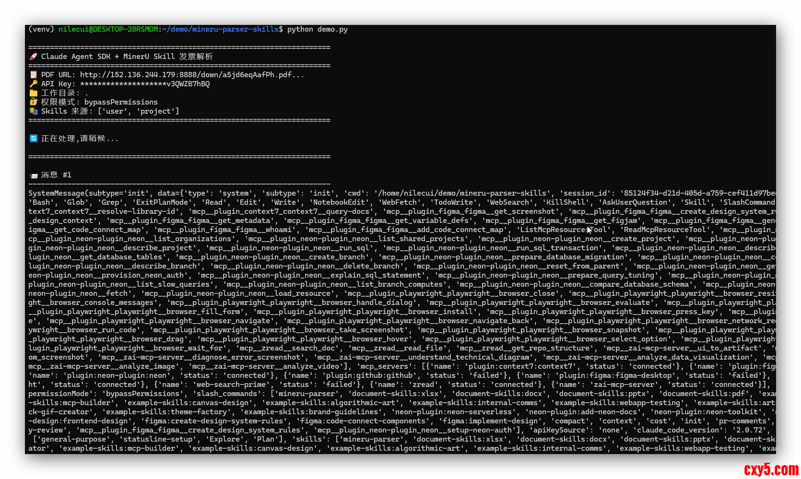Click the rocket emoji before Claude Agent SDK

click(x=33, y=57)
